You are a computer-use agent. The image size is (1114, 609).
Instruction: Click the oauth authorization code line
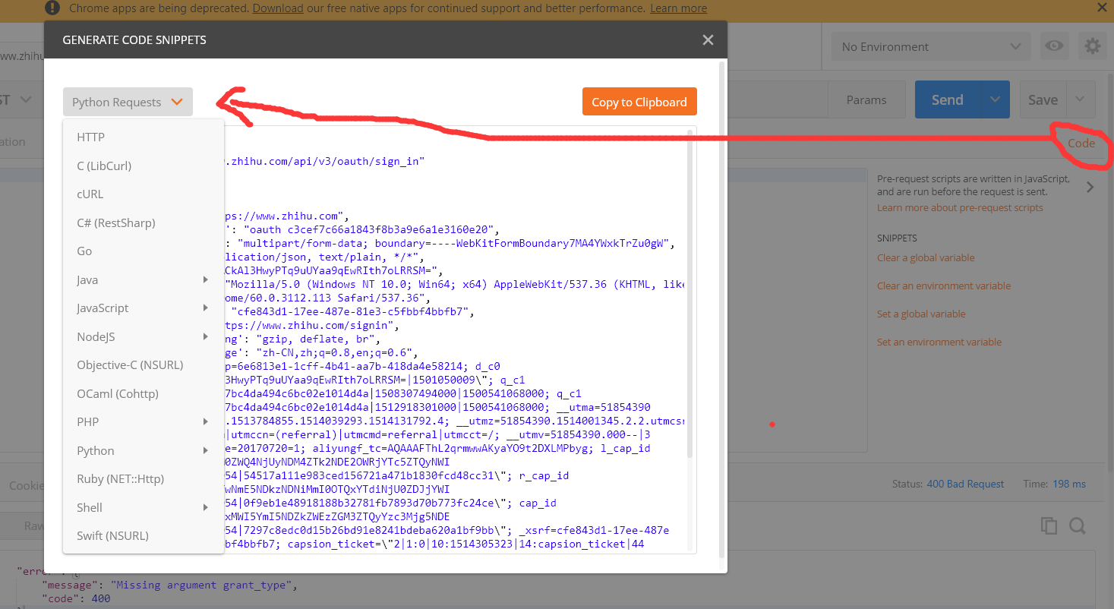tap(361, 230)
